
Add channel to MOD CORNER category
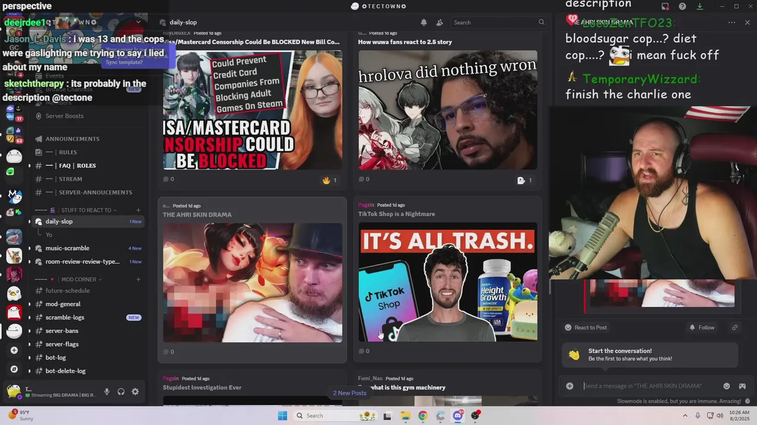138,279
